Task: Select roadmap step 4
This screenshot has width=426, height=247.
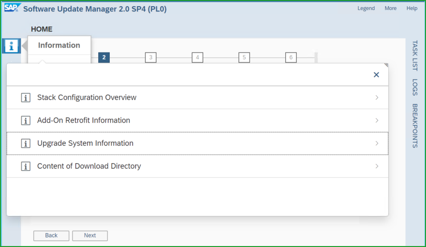Action: (197, 58)
